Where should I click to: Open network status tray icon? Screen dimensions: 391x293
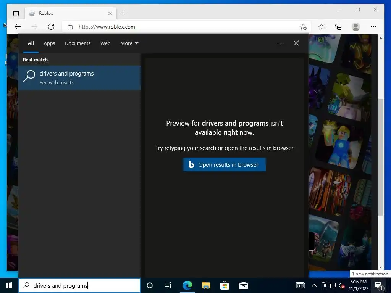click(x=333, y=285)
